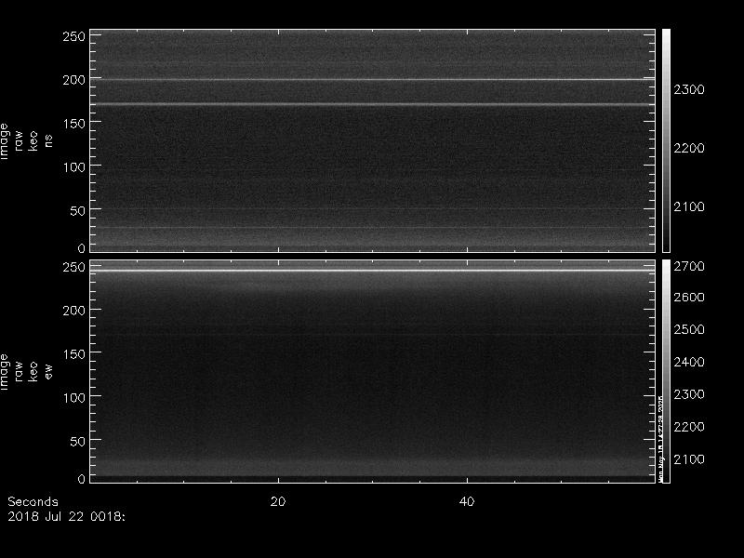The image size is (744, 558).
Task: Click the 200 tick label on ew keogram axis
Action: click(73, 311)
